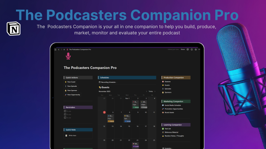
Task: Click the New Sponsor button
Action: click(71, 90)
